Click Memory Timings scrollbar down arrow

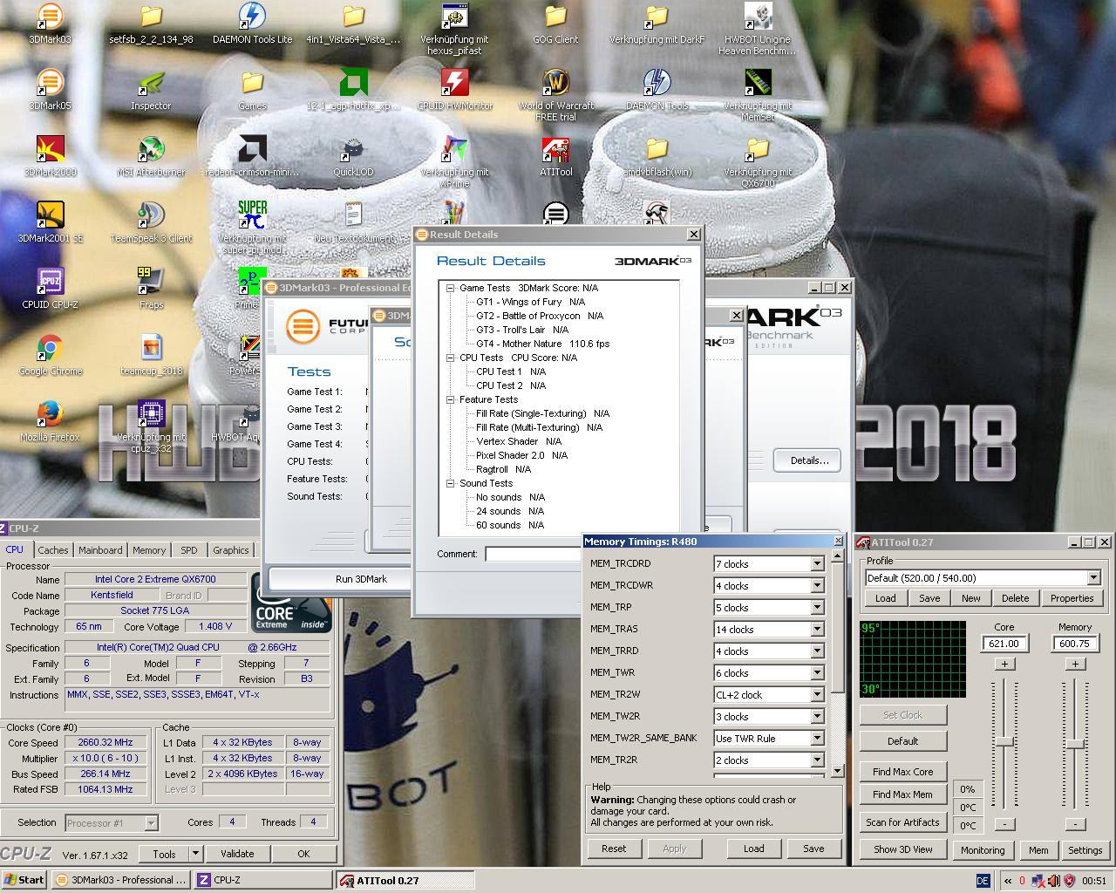838,771
